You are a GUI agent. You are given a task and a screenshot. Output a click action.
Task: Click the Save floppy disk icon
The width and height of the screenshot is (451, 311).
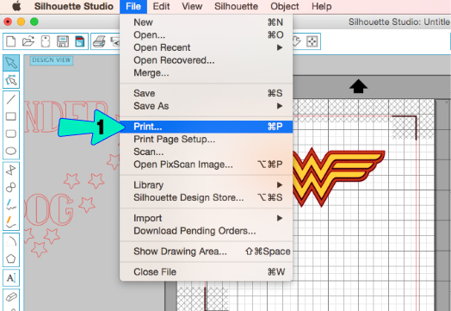click(63, 41)
